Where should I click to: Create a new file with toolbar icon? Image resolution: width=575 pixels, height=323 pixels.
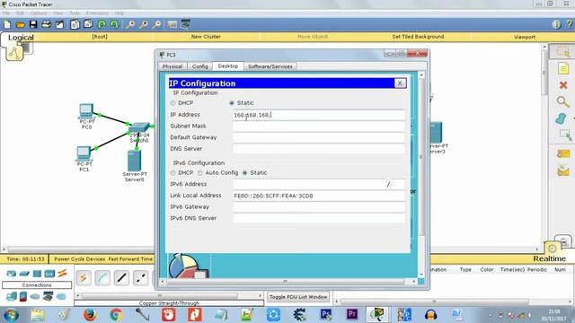(x=7, y=24)
